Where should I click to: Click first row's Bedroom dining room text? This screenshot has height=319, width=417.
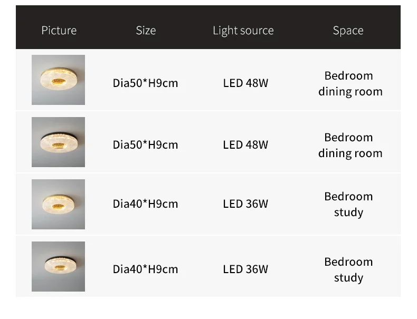click(349, 83)
